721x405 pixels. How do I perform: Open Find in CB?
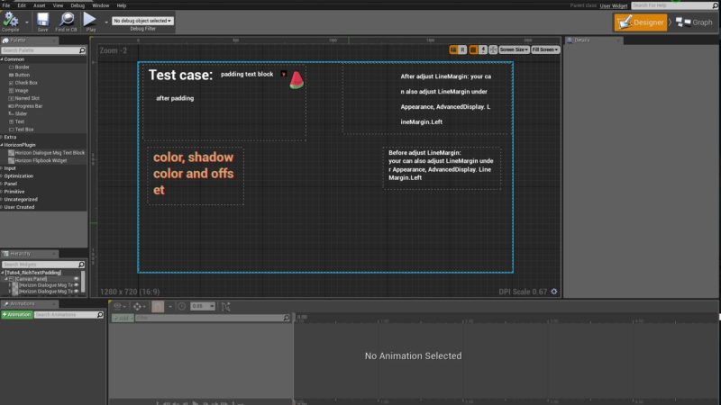tap(67, 20)
